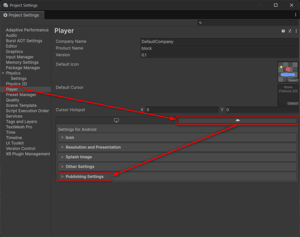Image resolution: width=300 pixels, height=237 pixels.
Task: Select Settings under Physics
Action: [x=18, y=78]
